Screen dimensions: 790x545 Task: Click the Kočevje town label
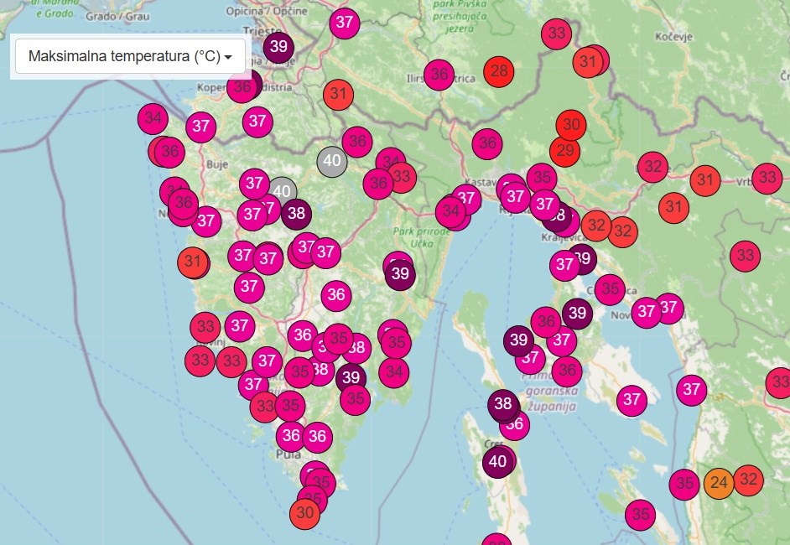tap(674, 37)
